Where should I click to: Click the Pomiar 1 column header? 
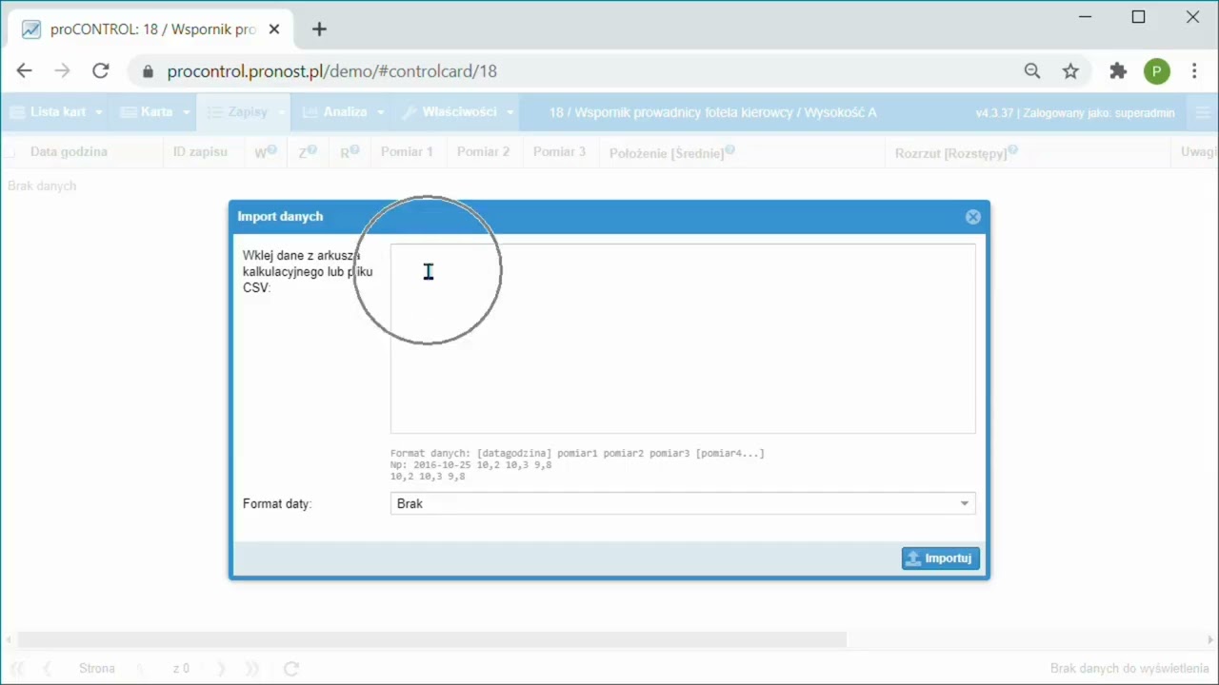point(407,152)
